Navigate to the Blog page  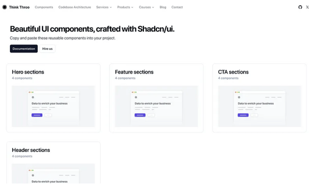[x=163, y=7]
